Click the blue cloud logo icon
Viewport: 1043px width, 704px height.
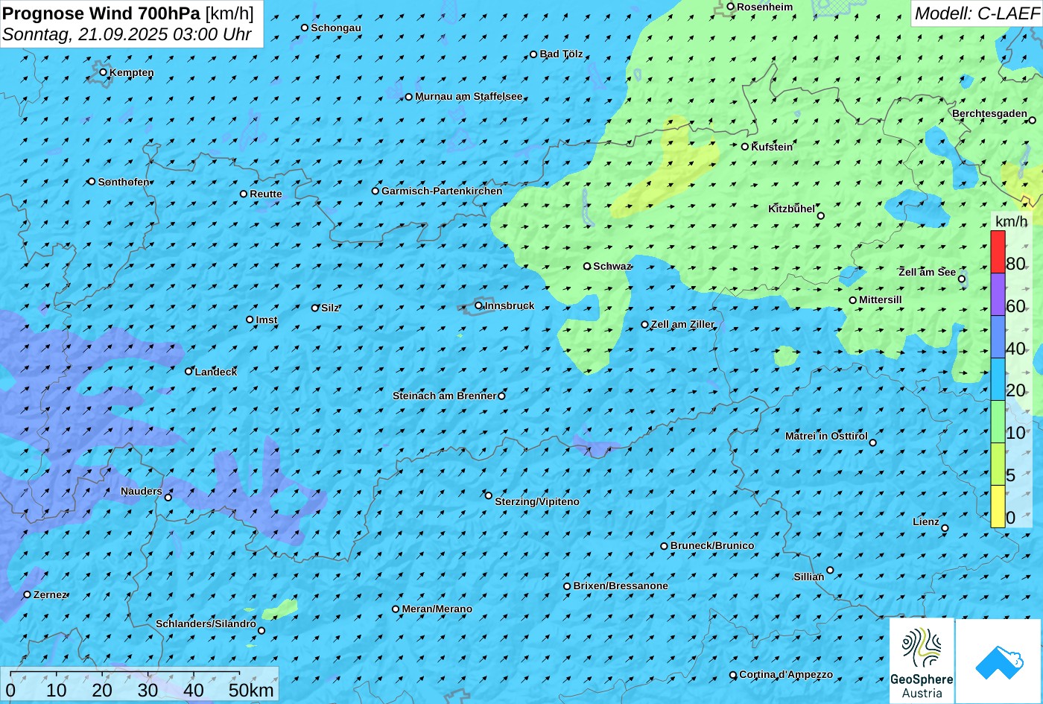[x=998, y=662]
